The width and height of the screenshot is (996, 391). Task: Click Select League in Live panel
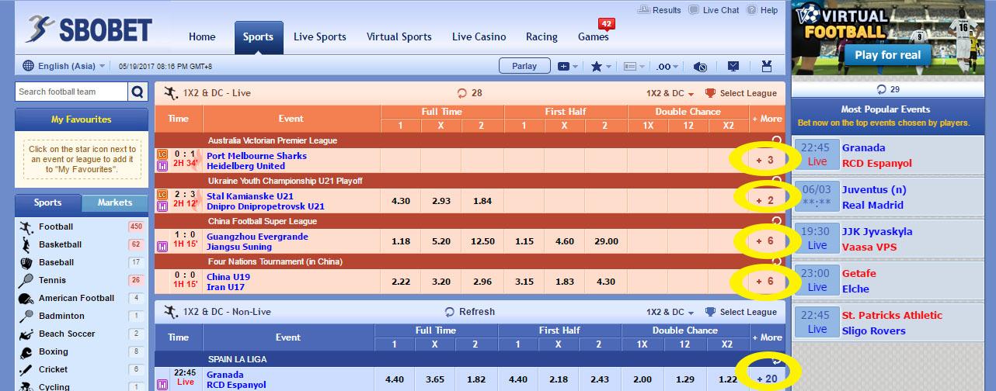(x=740, y=93)
